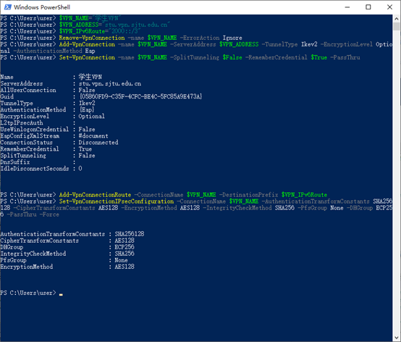Click the 'EncryptionMethod' output label
Viewport: 401px width, 342px height.
pyautogui.click(x=27, y=267)
